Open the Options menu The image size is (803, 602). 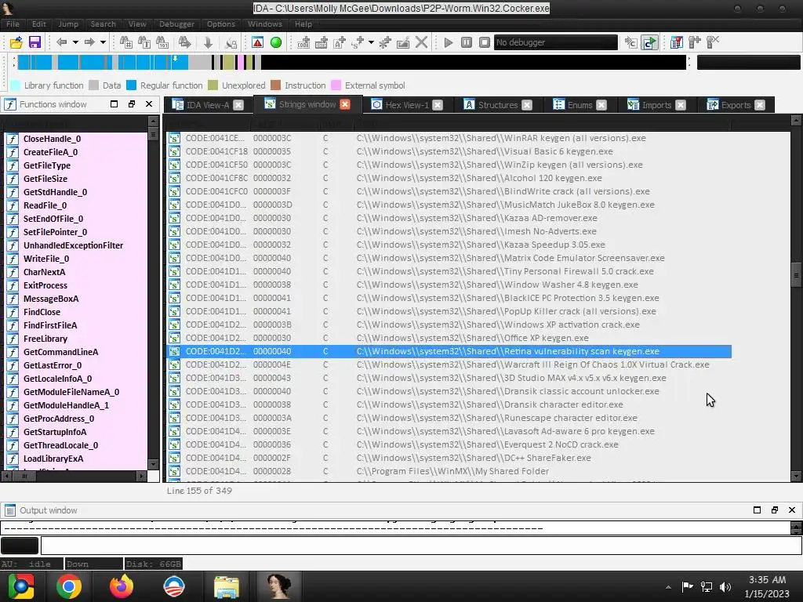click(220, 24)
